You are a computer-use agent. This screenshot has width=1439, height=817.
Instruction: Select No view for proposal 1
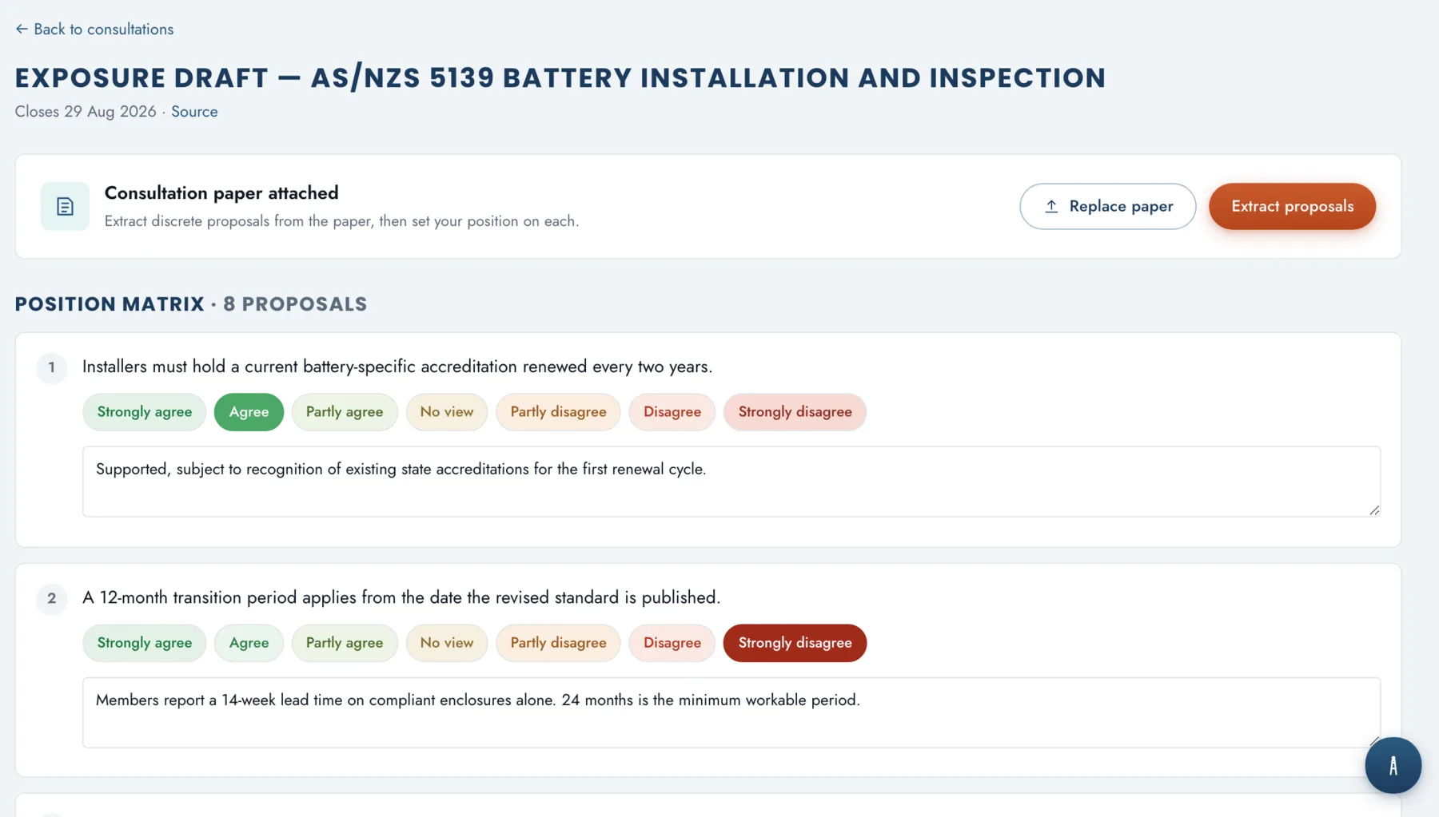pyautogui.click(x=447, y=412)
